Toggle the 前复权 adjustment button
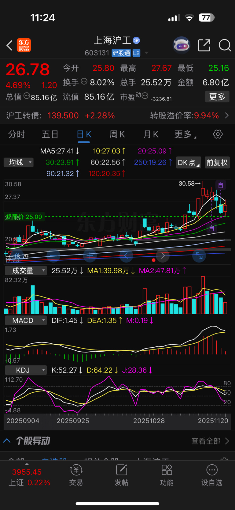Screen dimensions: 235x510 click(x=217, y=162)
